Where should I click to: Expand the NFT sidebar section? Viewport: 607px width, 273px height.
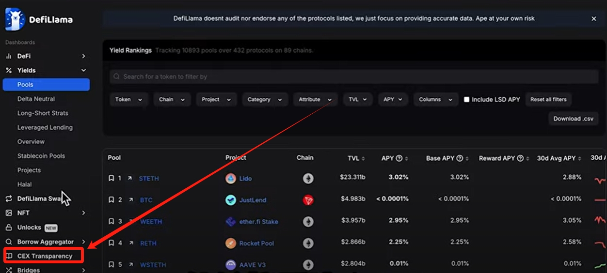click(x=83, y=213)
